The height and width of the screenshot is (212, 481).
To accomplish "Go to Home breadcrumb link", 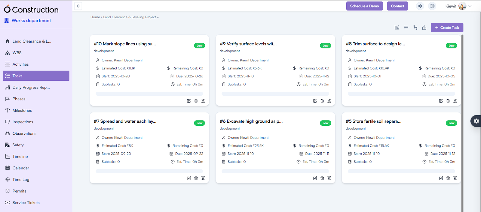I will 95,17.
